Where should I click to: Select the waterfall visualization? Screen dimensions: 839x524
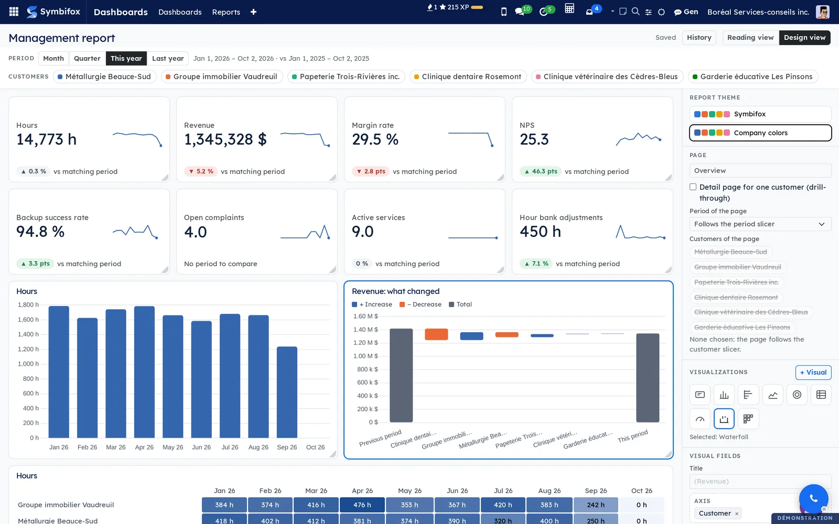[724, 419]
